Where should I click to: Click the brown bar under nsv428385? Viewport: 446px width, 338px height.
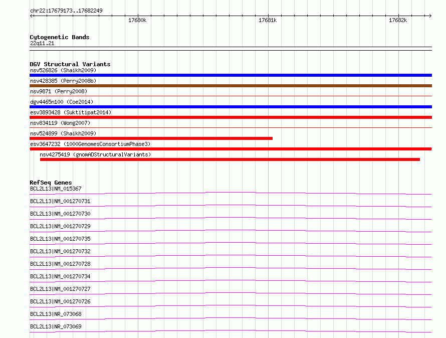231,86
